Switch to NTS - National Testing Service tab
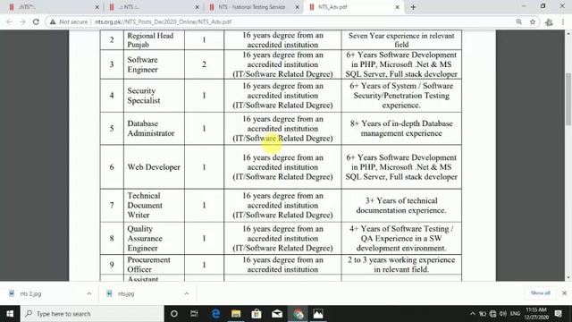 pyautogui.click(x=251, y=7)
